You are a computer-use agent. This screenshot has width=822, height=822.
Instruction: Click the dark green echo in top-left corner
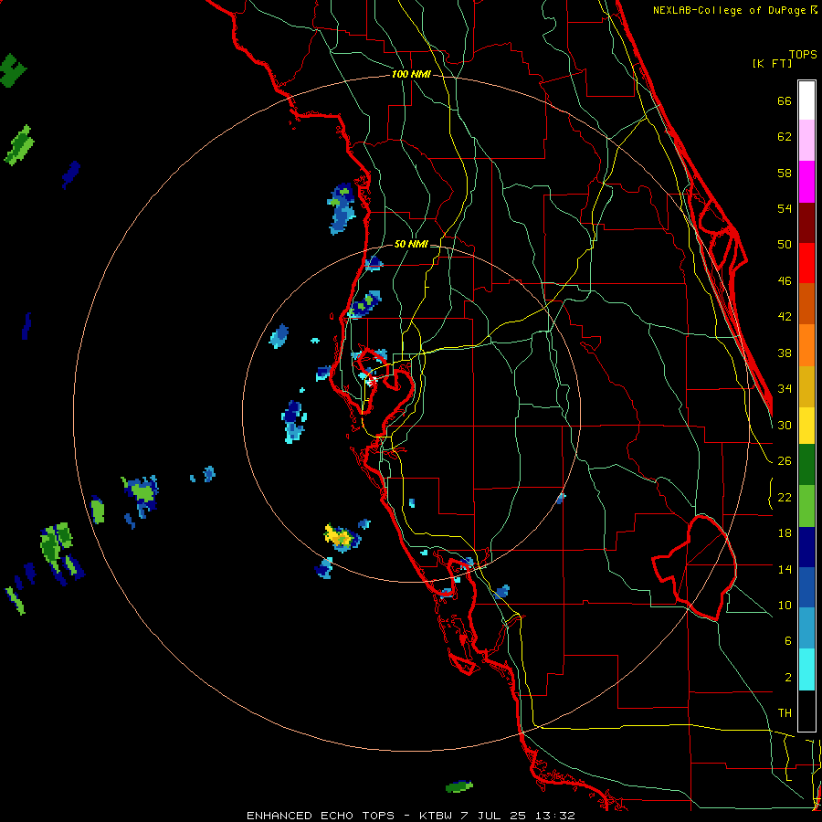click(12, 69)
